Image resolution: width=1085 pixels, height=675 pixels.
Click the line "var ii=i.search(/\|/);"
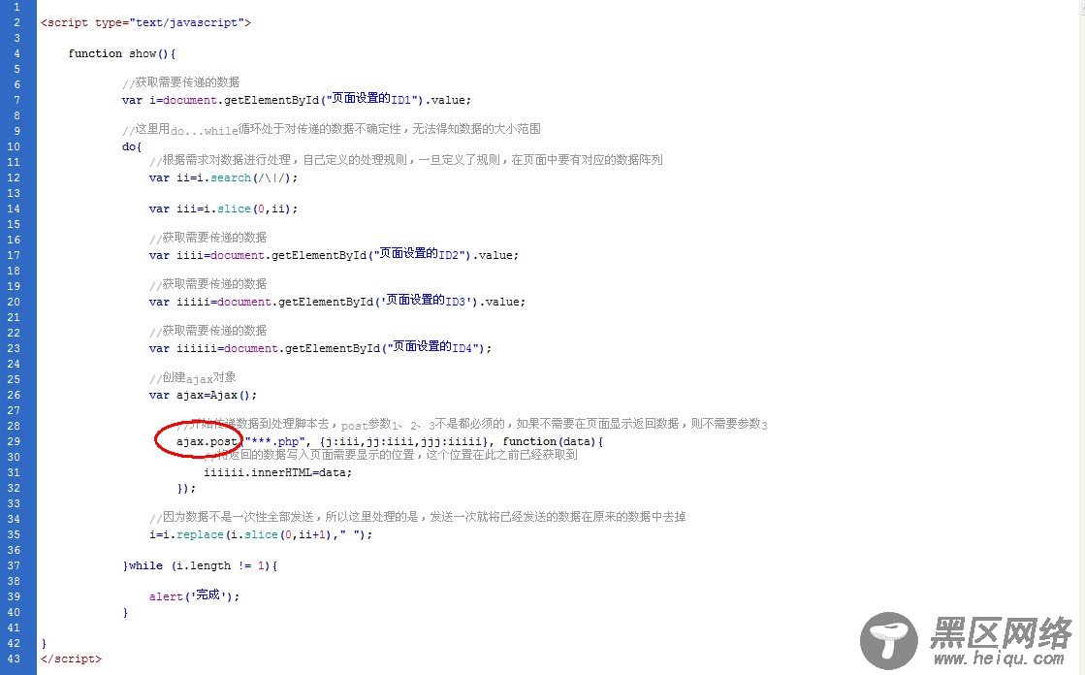pos(223,177)
